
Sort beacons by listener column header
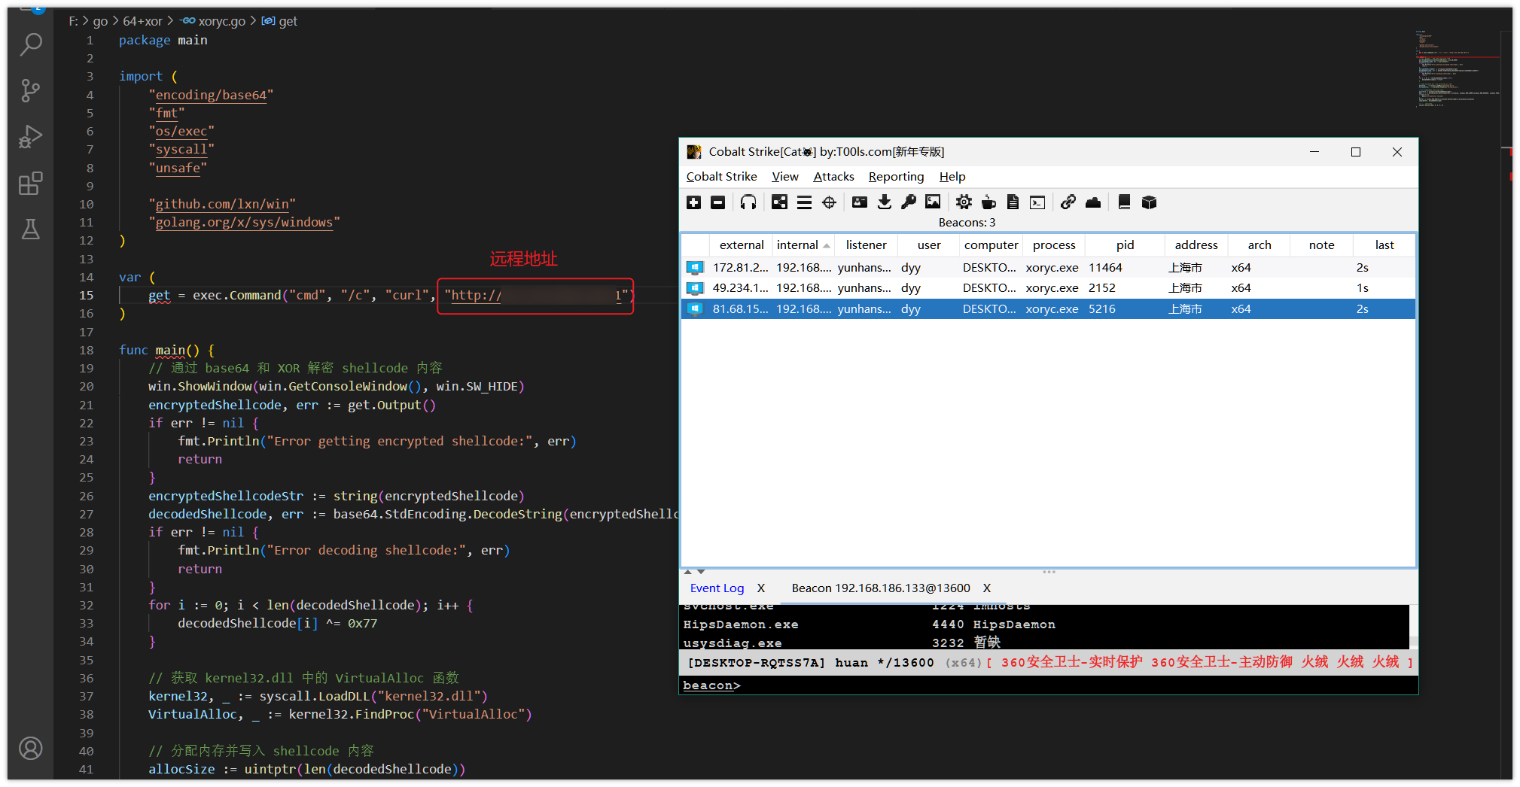pos(866,245)
